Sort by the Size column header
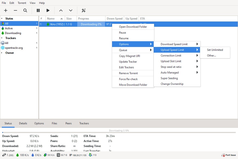238x159 pixels. [x=71, y=19]
